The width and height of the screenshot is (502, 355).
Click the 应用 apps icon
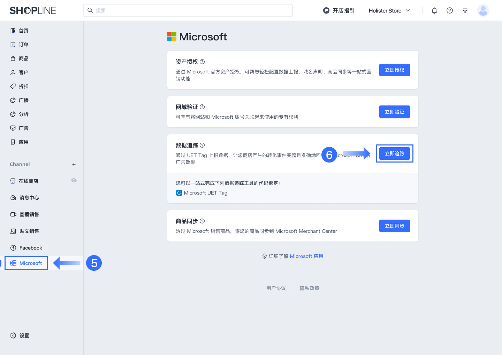point(13,142)
